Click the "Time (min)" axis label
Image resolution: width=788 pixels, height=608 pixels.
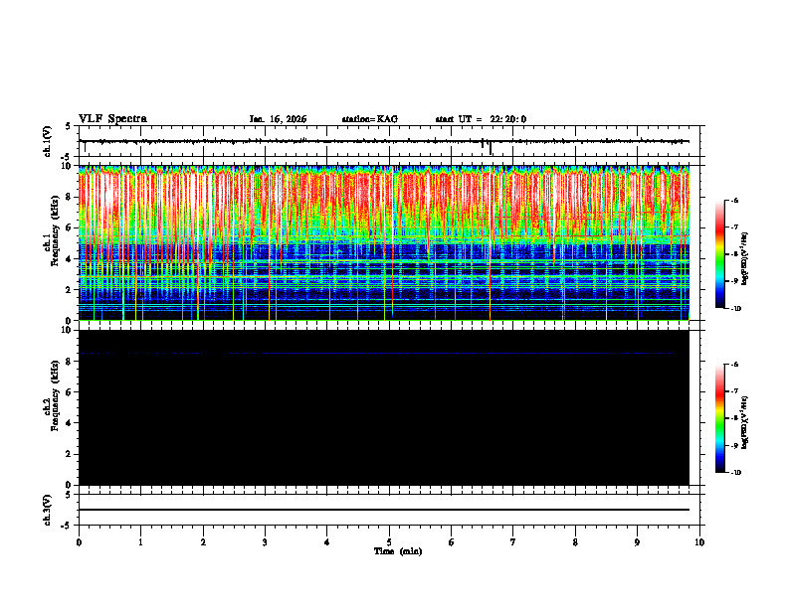point(398,551)
